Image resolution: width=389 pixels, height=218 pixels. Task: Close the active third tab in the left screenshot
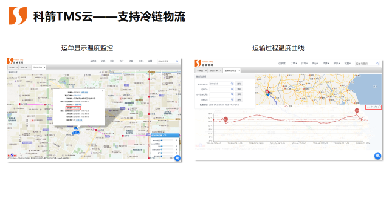[44, 67]
